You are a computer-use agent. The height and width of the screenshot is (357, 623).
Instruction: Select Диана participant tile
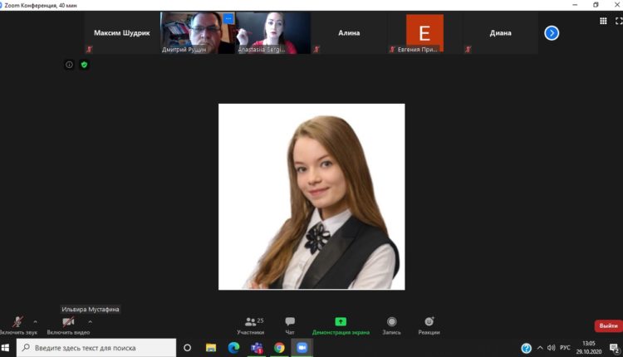[x=500, y=33]
